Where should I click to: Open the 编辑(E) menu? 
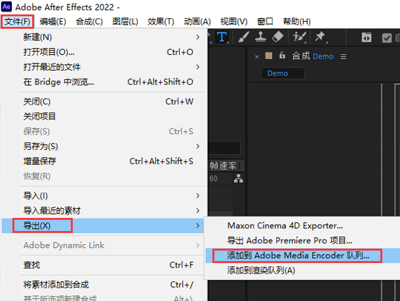(53, 22)
